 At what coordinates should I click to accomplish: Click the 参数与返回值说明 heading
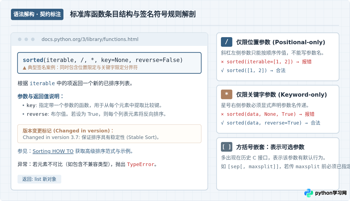click(40, 96)
